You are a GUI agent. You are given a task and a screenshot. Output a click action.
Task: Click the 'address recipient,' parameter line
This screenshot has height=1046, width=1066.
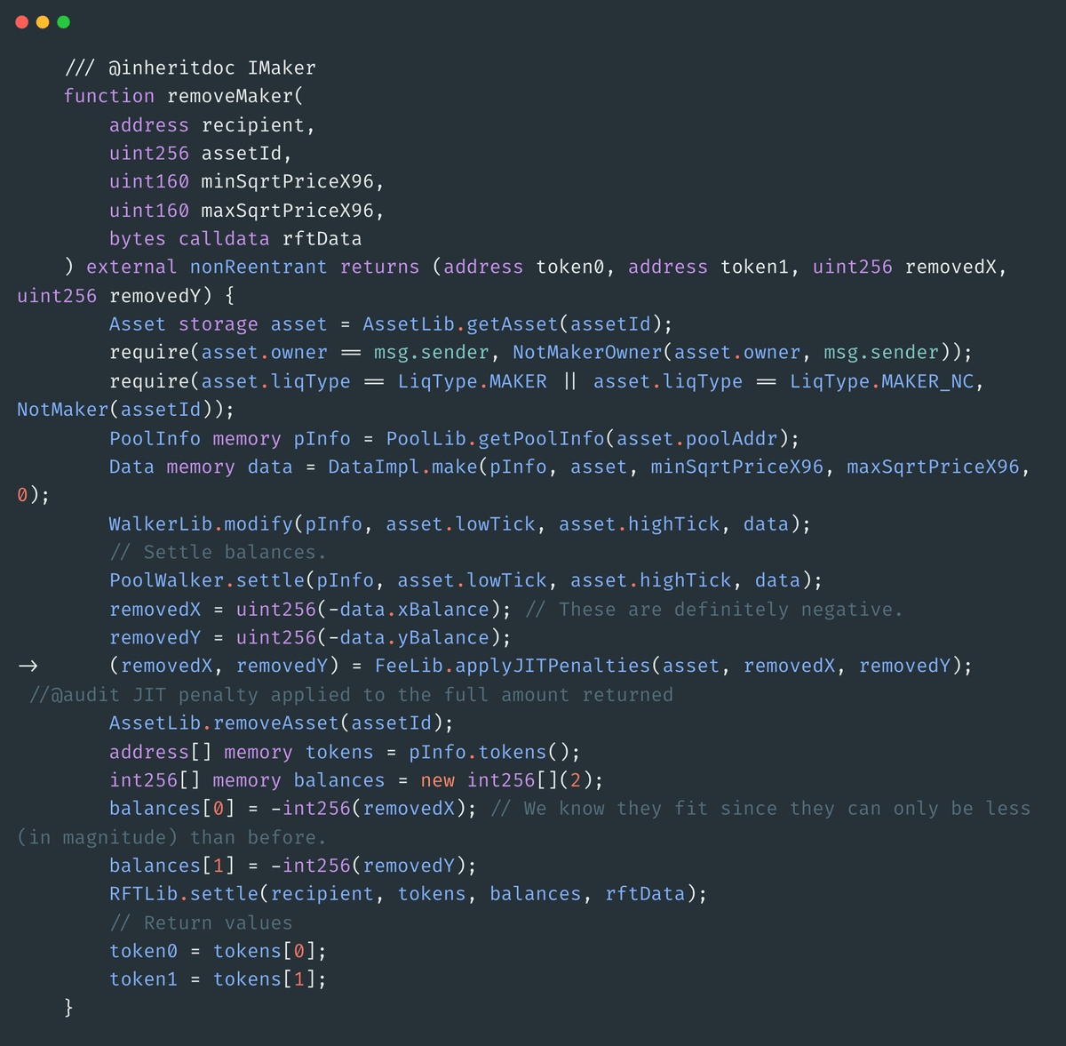point(212,125)
